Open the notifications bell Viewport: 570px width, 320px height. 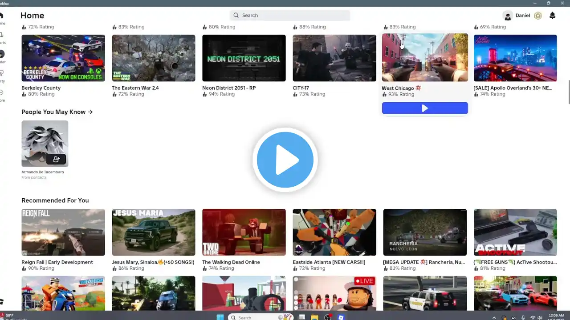[x=552, y=16]
